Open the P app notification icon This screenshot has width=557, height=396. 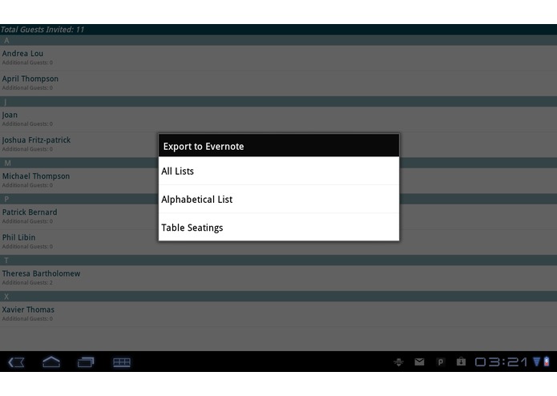pyautogui.click(x=441, y=362)
